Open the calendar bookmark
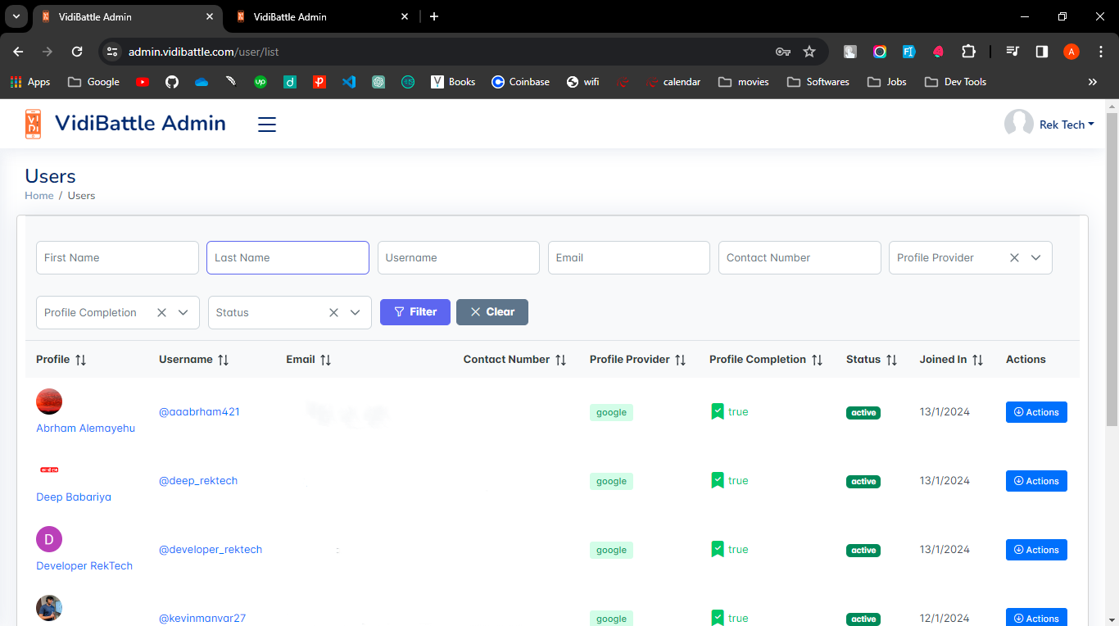 click(x=673, y=82)
